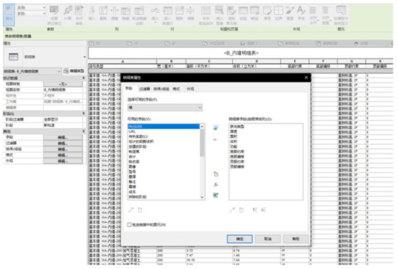Click the available fields list scrollbar

click(x=202, y=139)
